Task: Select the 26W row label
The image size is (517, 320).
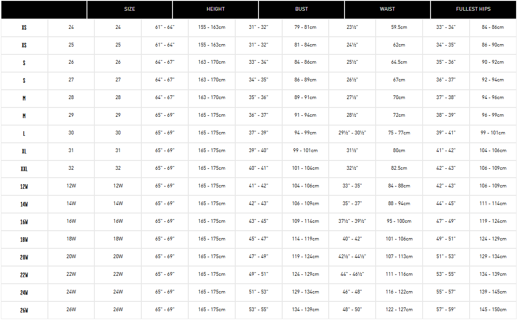Action: (24, 310)
